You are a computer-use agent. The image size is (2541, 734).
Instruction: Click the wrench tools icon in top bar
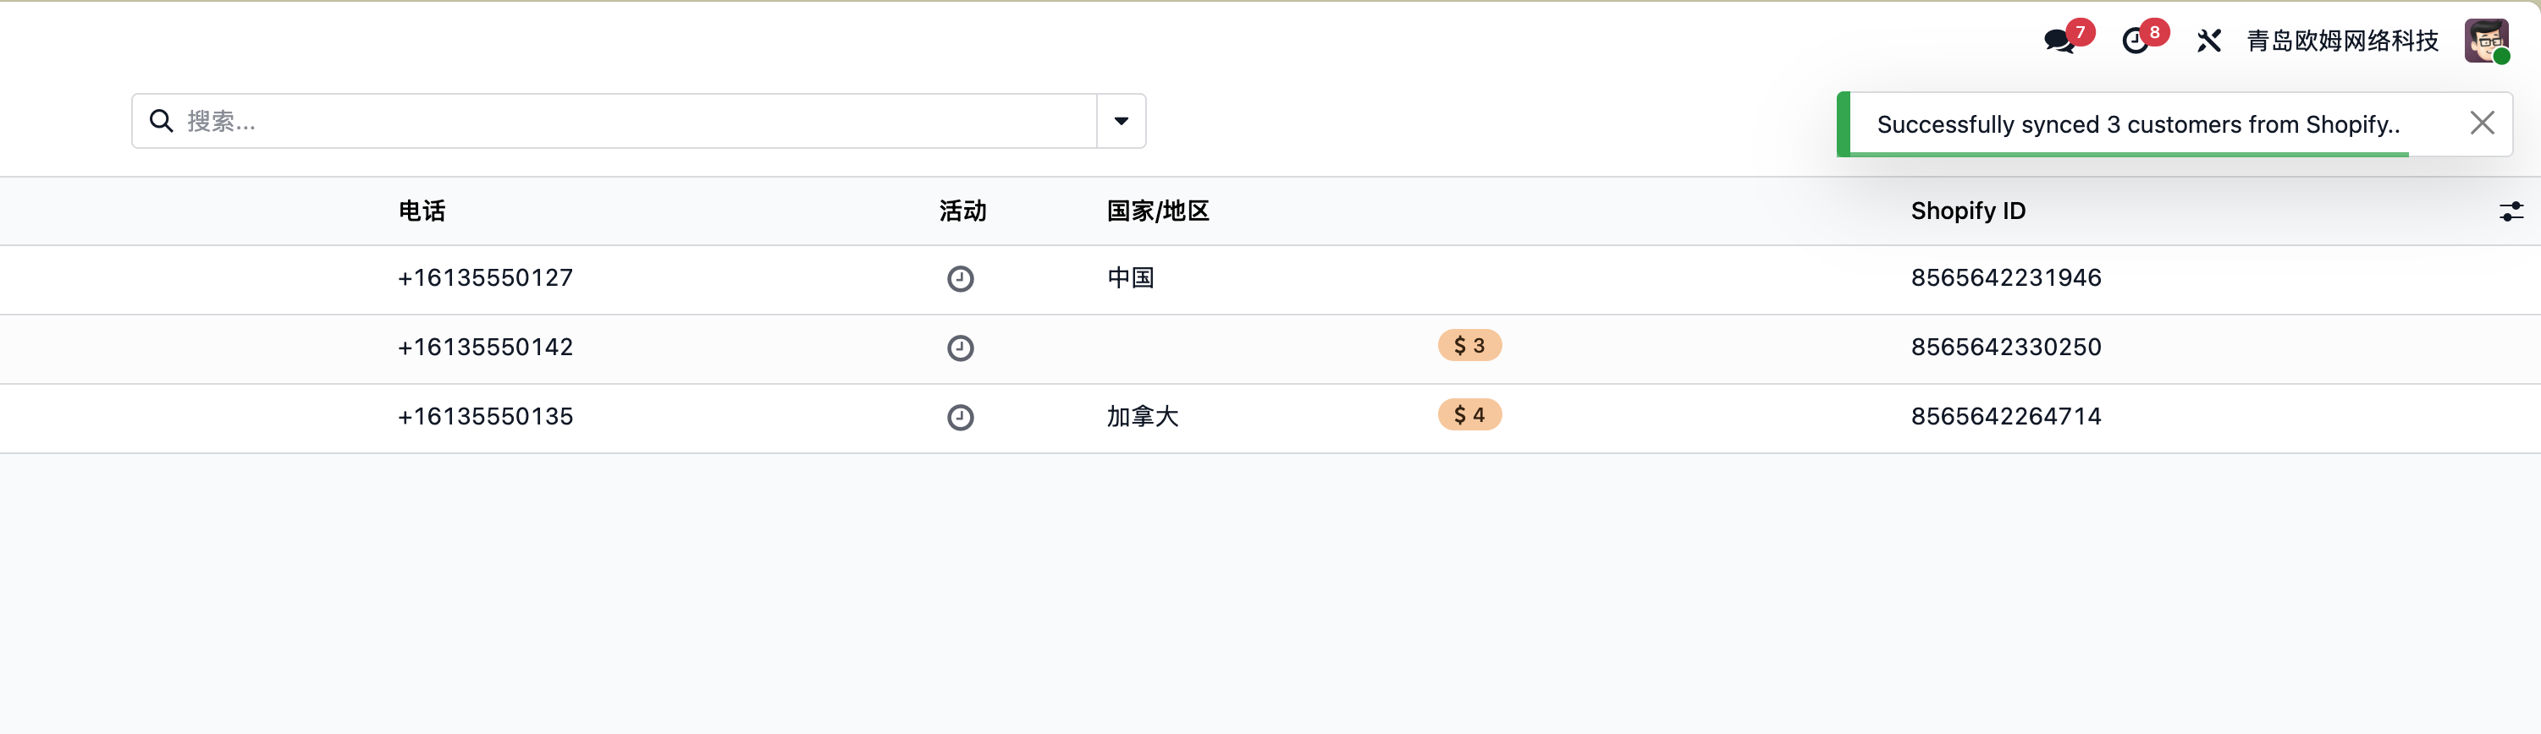tap(2211, 41)
